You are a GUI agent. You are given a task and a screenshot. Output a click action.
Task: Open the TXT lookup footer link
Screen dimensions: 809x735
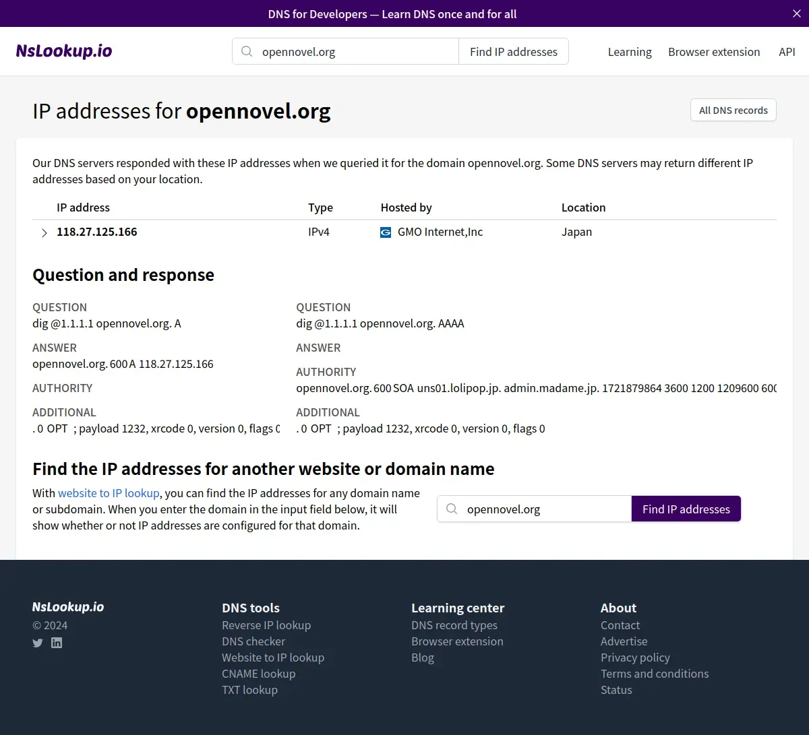(249, 690)
